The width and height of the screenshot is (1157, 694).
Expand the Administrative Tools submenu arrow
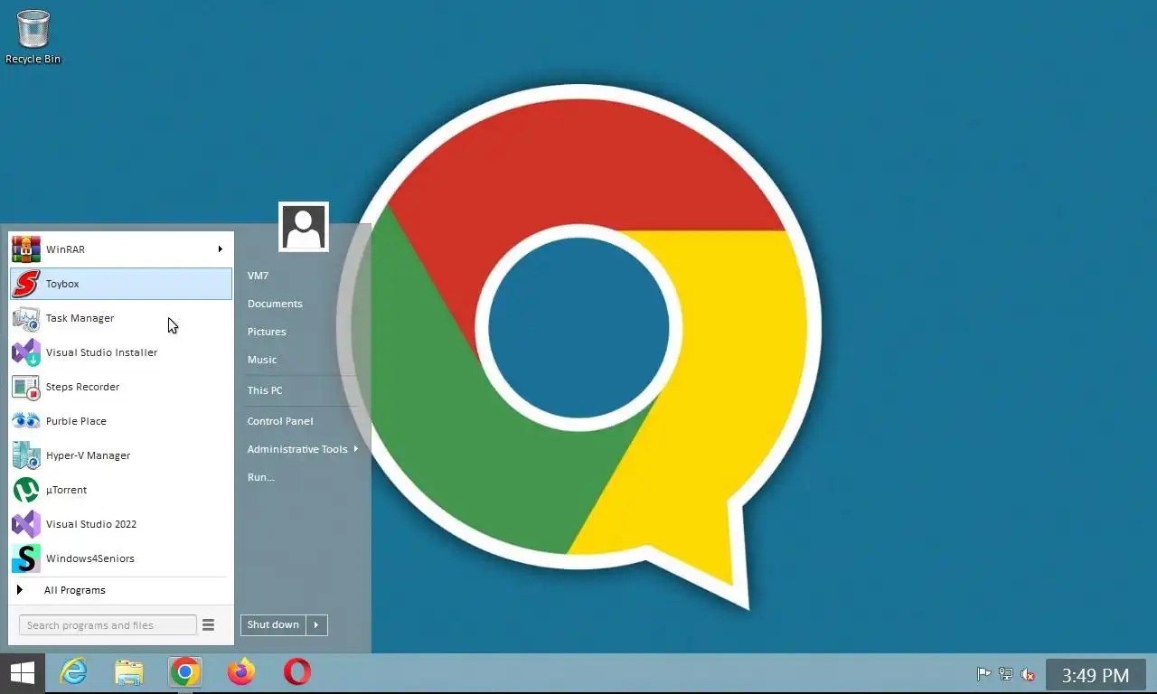point(355,449)
